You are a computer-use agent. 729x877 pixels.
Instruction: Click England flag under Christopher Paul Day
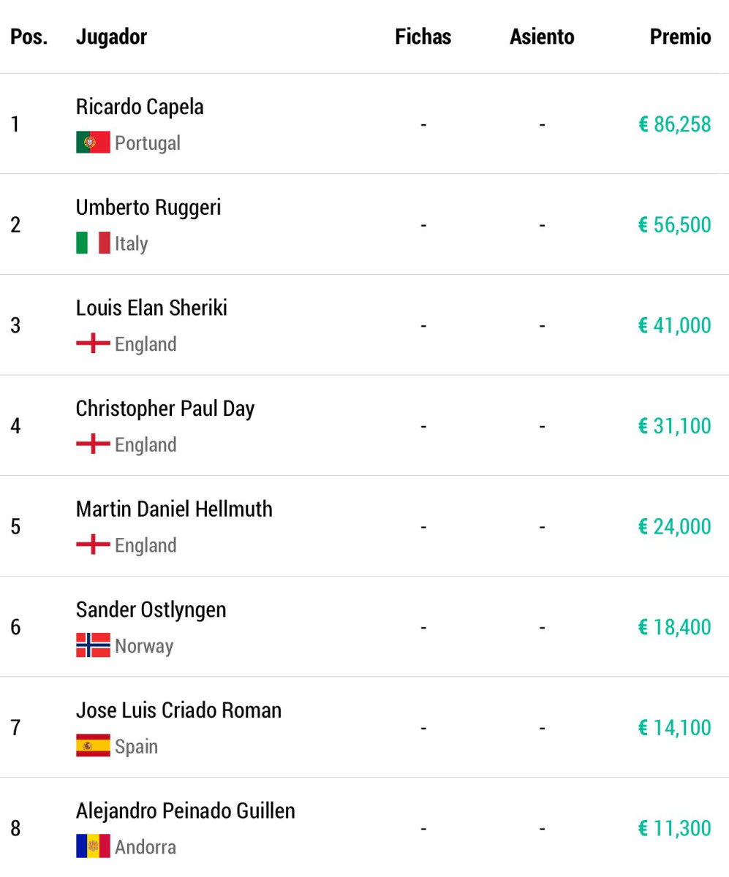click(93, 444)
